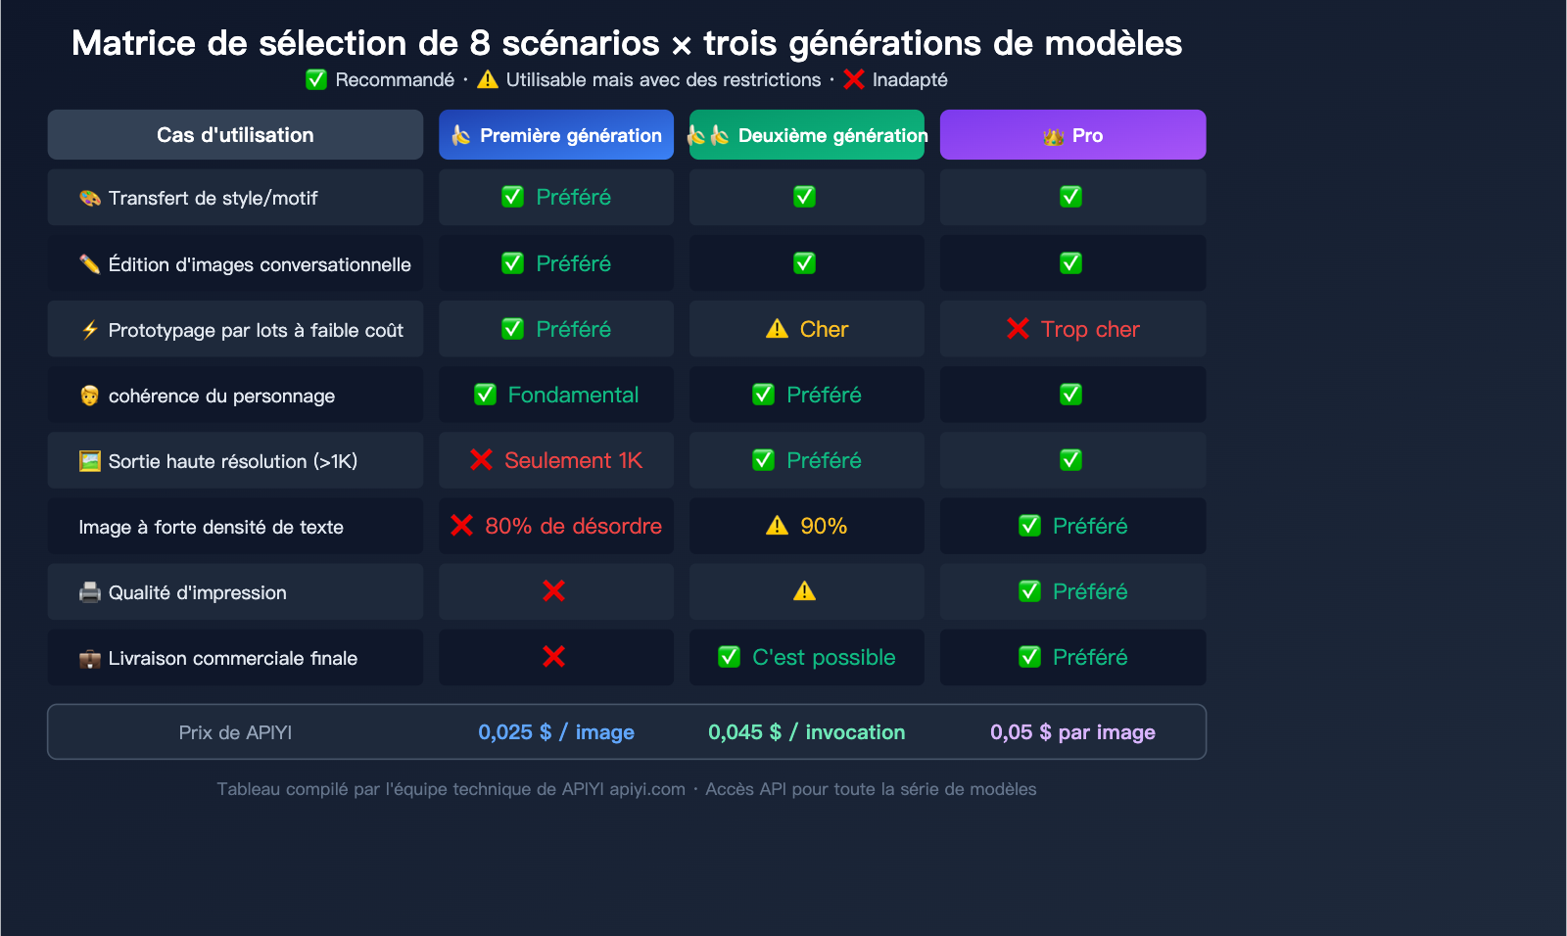Click the red X for Livraison commerciale, Première génération
Image resolution: width=1567 pixels, height=936 pixels.
click(x=553, y=657)
